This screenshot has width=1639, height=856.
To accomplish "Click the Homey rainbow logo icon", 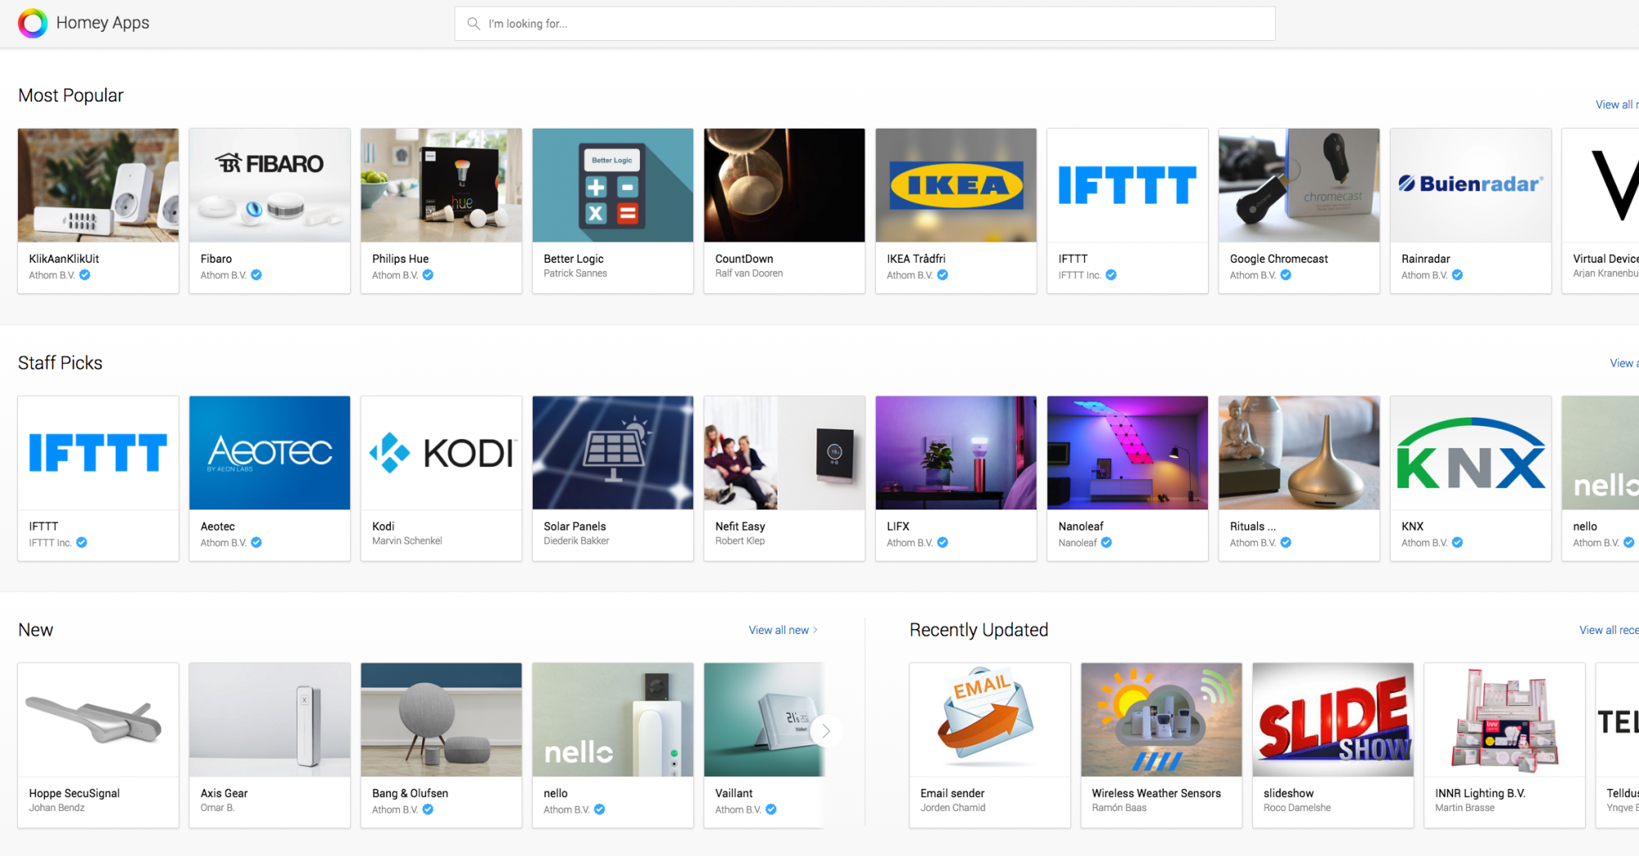I will click(x=33, y=23).
